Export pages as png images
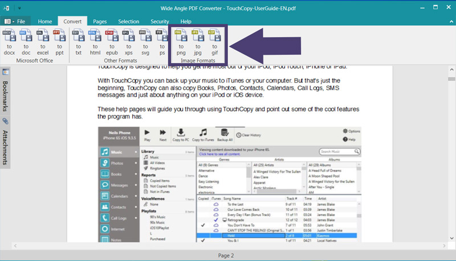The image size is (456, 261). pyautogui.click(x=181, y=42)
